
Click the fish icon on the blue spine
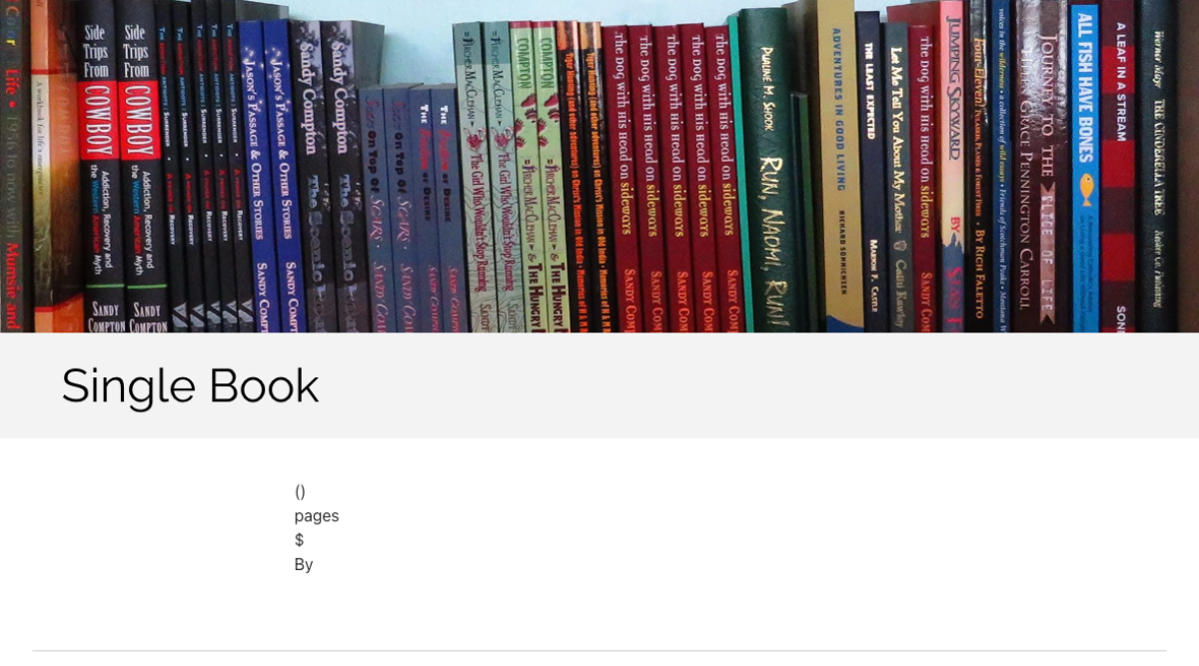pos(1086,188)
